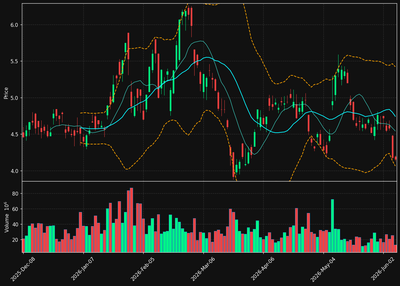Click the tall green volume bar in early May
This screenshot has width=400, height=286.
(332, 226)
